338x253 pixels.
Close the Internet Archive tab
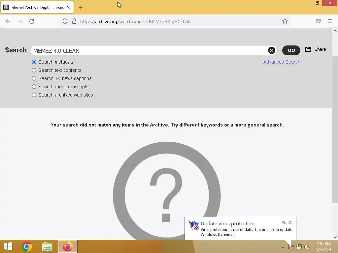click(x=68, y=7)
